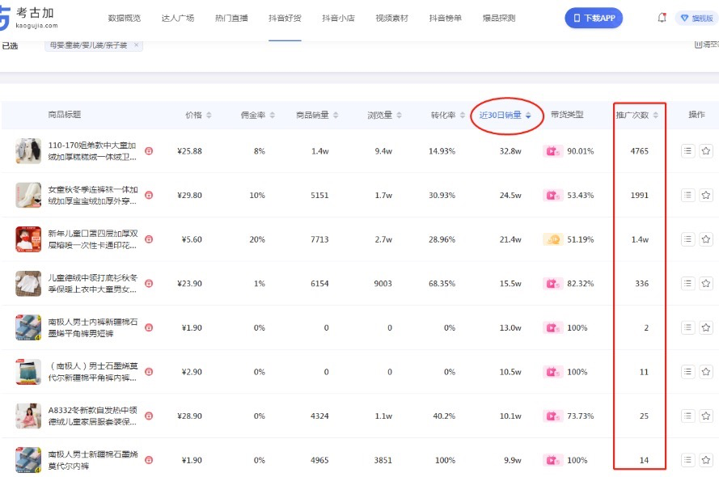Image resolution: width=719 pixels, height=477 pixels.
Task: Open details list icon for 女童秋冬季连裤袜 row
Action: tap(687, 195)
